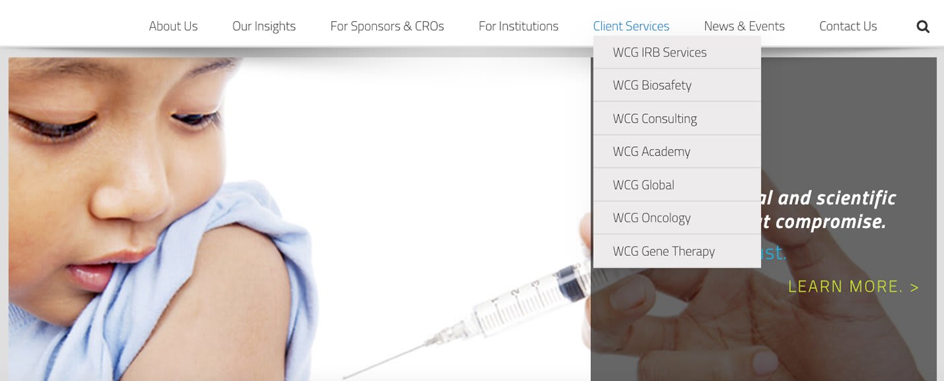Image resolution: width=944 pixels, height=381 pixels.
Task: Open the About Us menu
Action: [173, 26]
